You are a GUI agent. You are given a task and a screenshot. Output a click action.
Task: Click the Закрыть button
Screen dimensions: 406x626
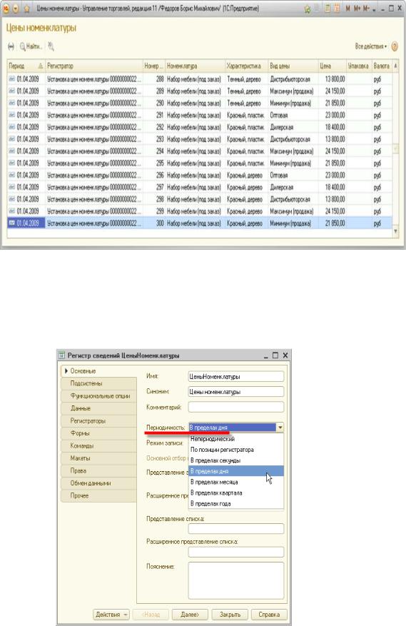point(230,615)
